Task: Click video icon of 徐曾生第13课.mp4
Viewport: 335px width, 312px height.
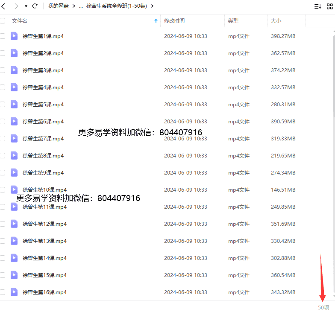Action: click(x=14, y=241)
